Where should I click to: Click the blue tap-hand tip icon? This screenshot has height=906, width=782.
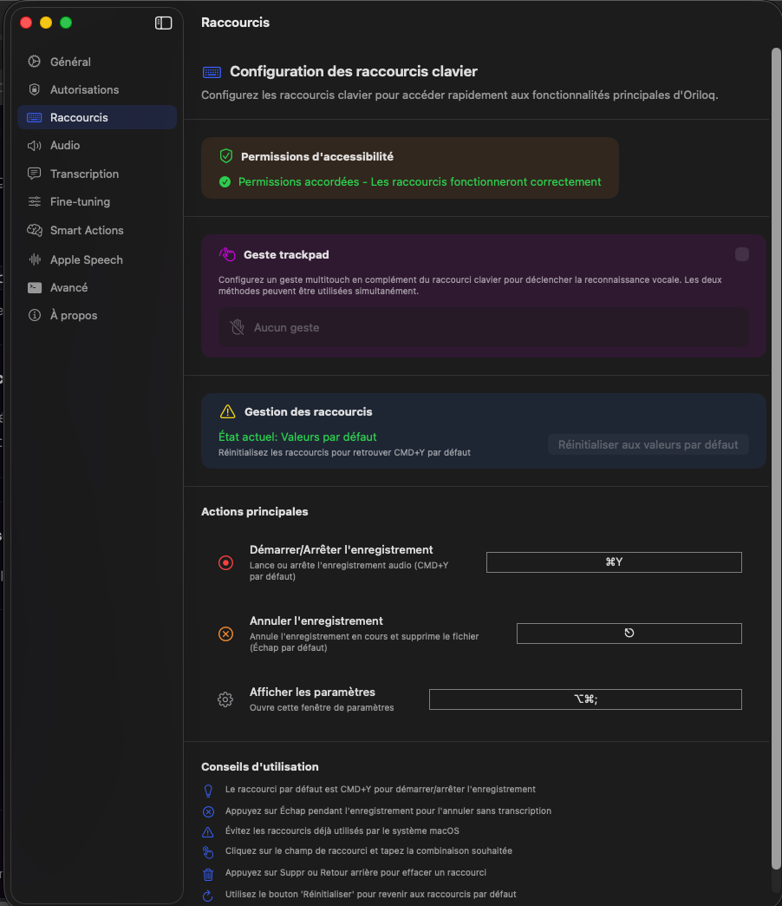click(x=208, y=851)
